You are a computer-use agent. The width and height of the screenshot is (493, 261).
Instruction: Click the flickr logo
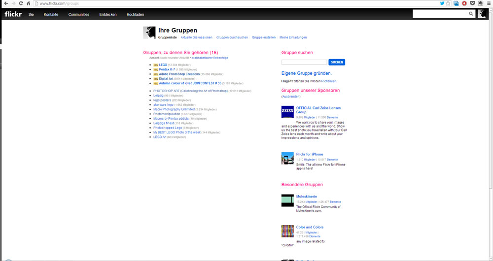point(12,14)
